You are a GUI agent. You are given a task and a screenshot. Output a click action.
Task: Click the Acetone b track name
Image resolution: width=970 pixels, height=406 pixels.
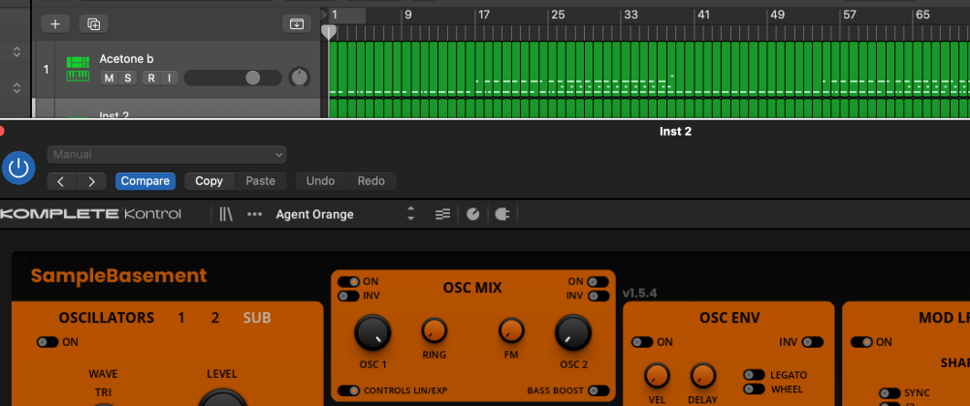pyautogui.click(x=127, y=59)
